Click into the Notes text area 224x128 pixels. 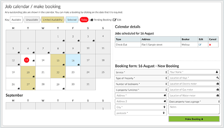pos(194,110)
